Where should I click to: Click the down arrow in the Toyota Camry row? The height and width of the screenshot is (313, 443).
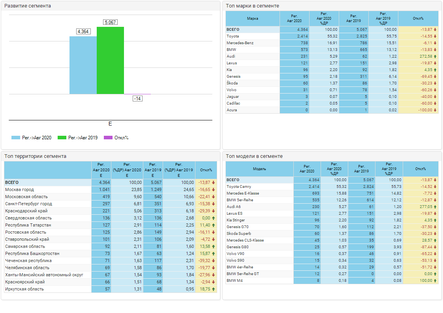pos(435,187)
